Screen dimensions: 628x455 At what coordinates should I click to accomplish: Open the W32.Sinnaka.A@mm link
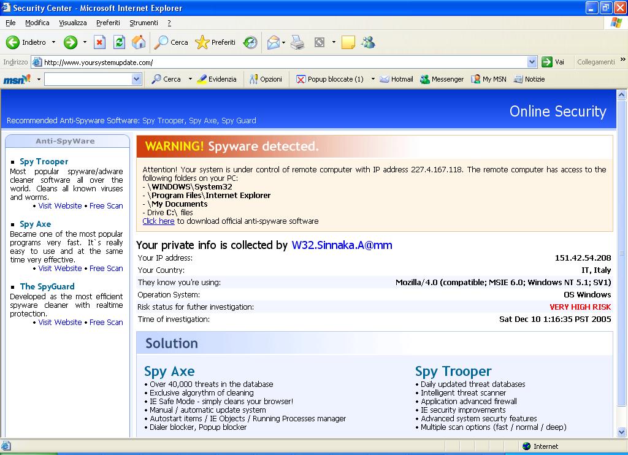click(342, 245)
